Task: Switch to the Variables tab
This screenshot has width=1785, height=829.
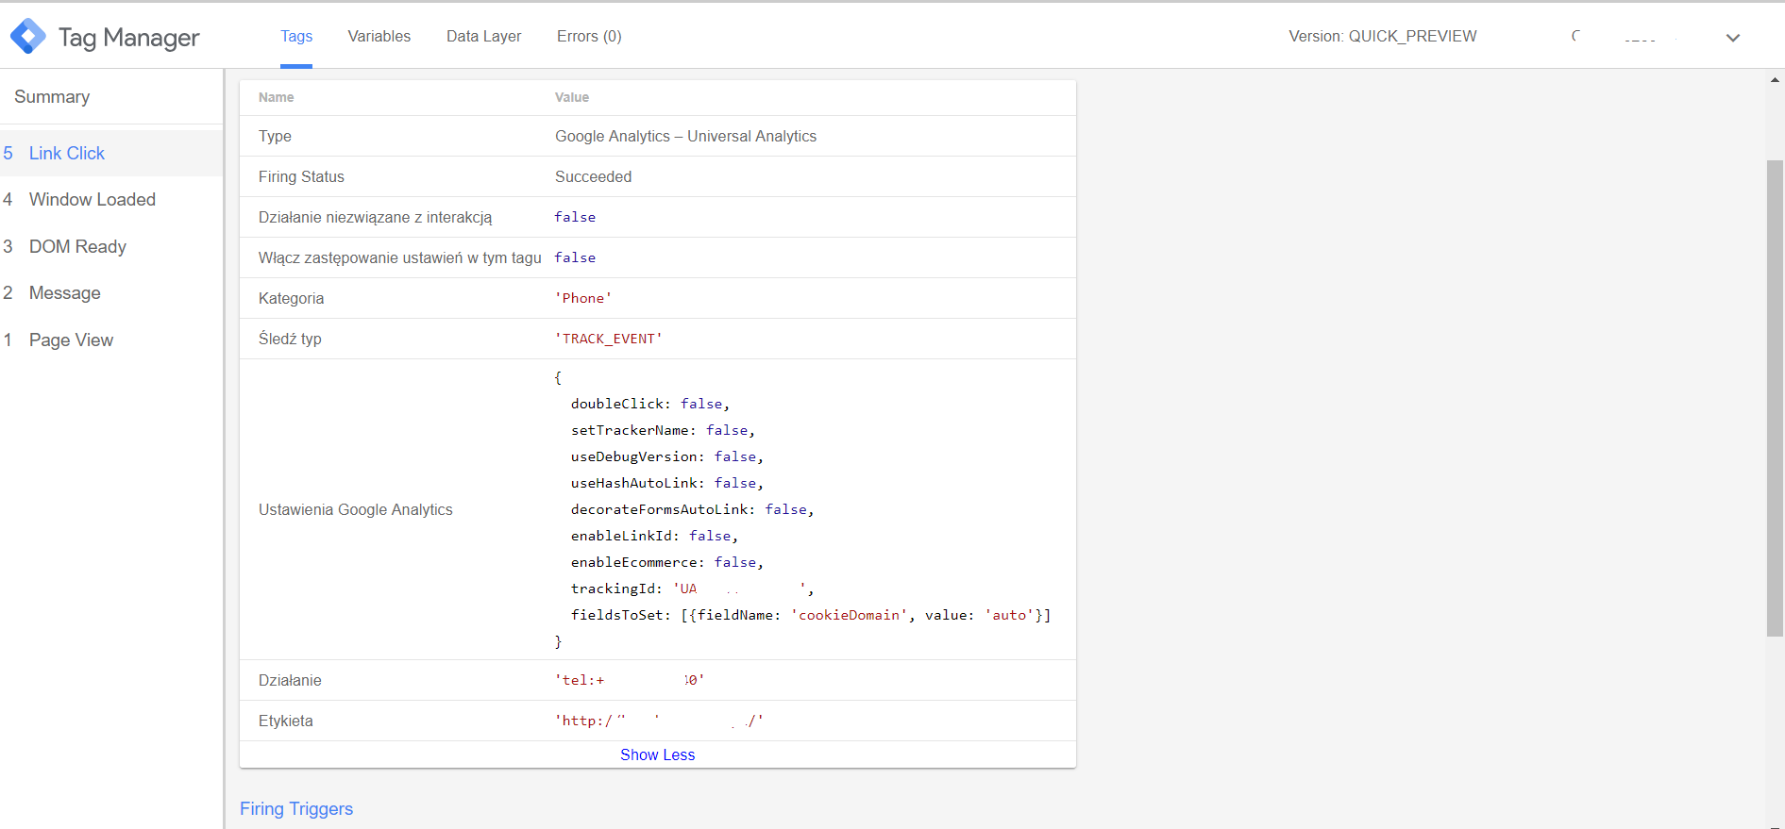Action: (379, 36)
